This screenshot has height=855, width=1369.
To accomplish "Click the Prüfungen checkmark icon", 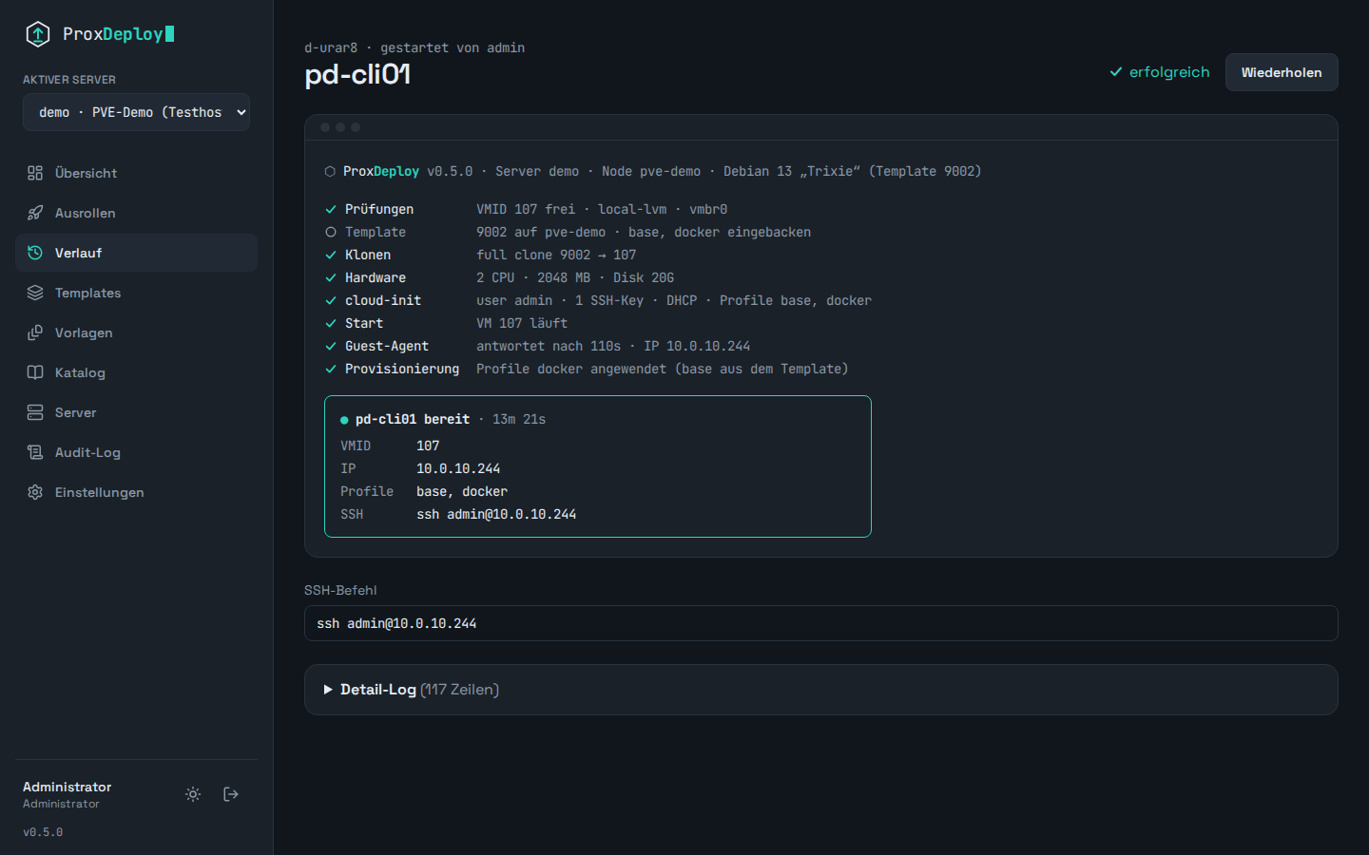I will point(331,209).
